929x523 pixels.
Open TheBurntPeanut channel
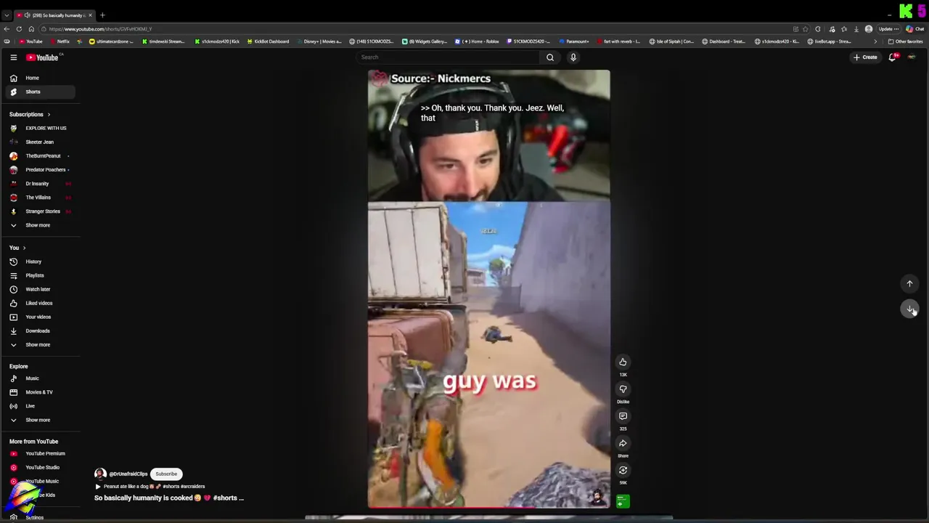coord(42,155)
